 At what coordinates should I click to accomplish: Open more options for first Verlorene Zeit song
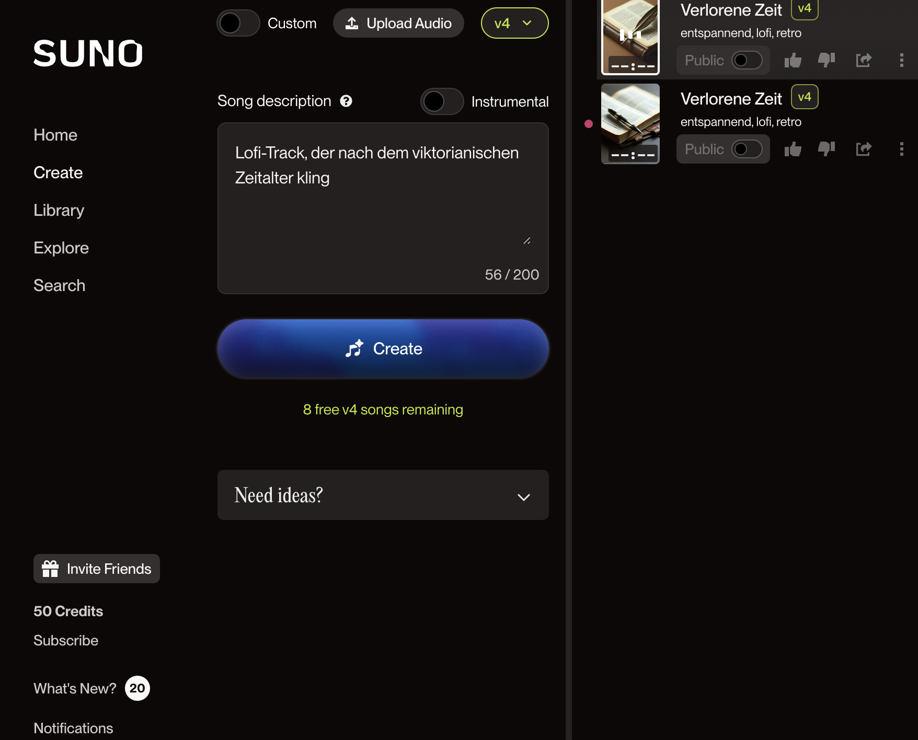901,60
